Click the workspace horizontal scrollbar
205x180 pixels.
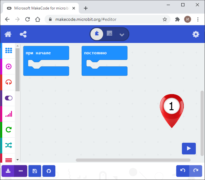(x=133, y=160)
